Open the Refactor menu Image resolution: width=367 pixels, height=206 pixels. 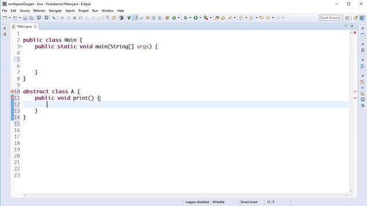39,11
